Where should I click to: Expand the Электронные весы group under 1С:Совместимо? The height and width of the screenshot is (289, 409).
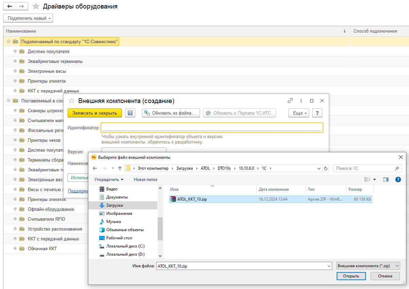coord(15,71)
